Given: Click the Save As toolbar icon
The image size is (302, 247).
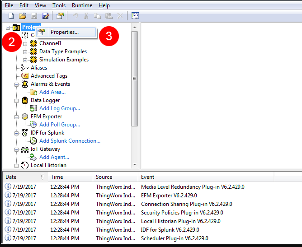Looking at the screenshot, I should tap(45, 16).
